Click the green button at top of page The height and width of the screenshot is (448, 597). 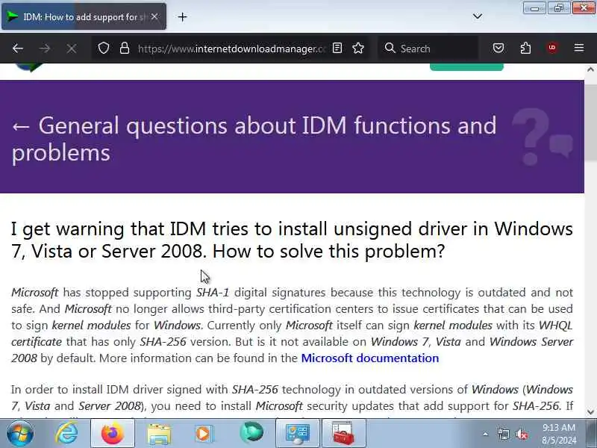pos(466,66)
